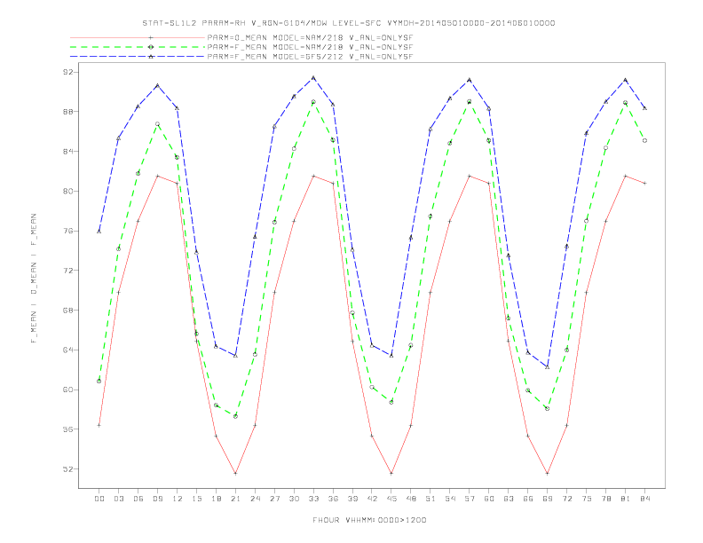Click the x-axis forecast hour label 48
Image resolution: width=703 pixels, height=543 pixels.
coord(411,499)
